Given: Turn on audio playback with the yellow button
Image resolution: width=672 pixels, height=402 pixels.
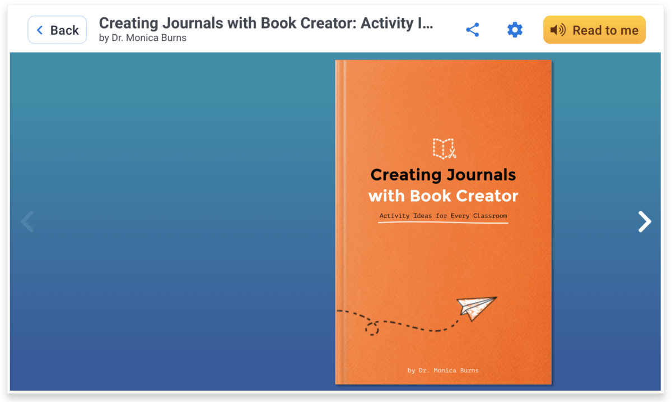Looking at the screenshot, I should [594, 30].
